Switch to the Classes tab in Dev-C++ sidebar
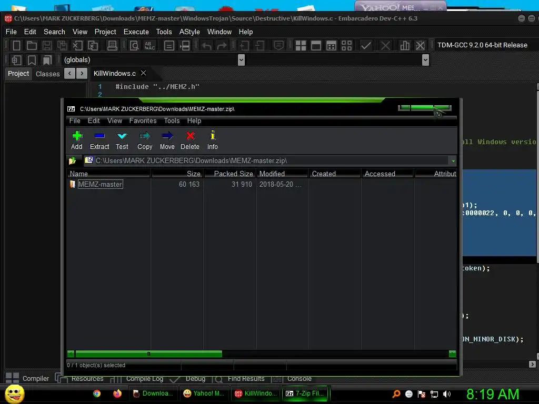The height and width of the screenshot is (404, 539). [47, 74]
